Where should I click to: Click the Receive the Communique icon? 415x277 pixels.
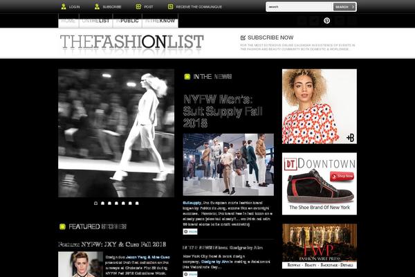click(x=170, y=7)
